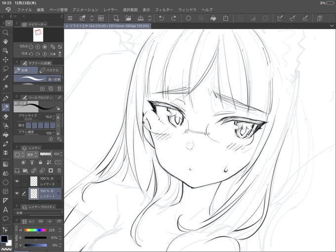This screenshot has height=252, width=336.
Task: Open アニメーション menu
Action: 85,10
